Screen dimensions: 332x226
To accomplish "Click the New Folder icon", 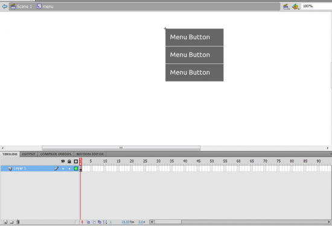I will point(11,222).
